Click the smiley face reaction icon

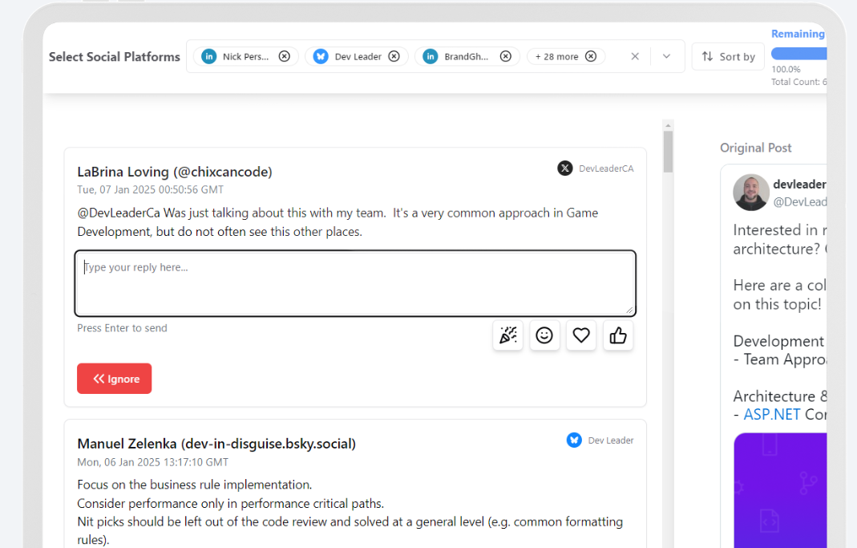pos(544,335)
